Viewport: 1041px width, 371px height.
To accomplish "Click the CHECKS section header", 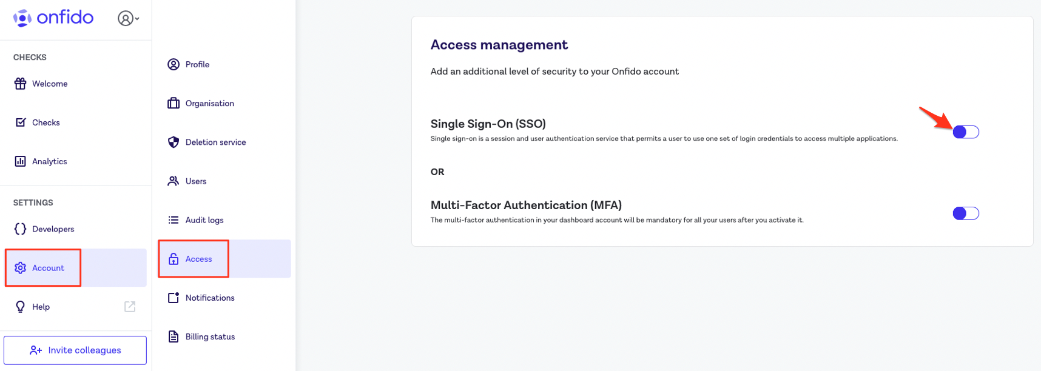I will point(30,57).
